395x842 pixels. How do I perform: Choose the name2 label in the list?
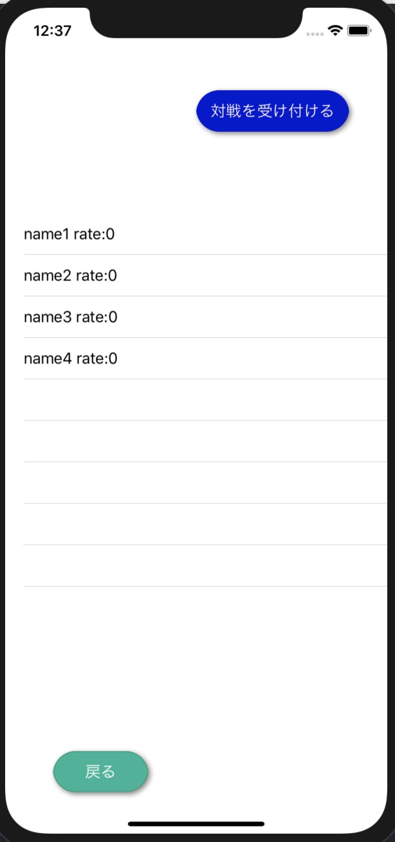coord(48,276)
